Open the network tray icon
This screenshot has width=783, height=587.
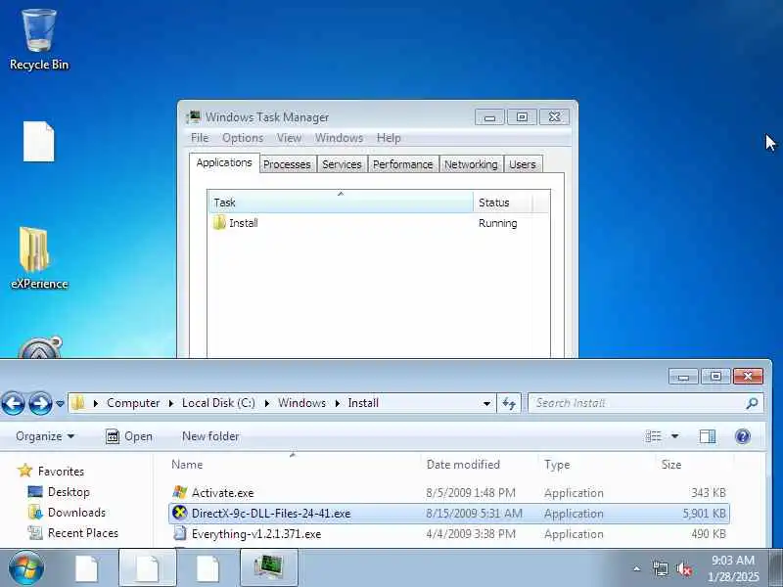pyautogui.click(x=660, y=568)
